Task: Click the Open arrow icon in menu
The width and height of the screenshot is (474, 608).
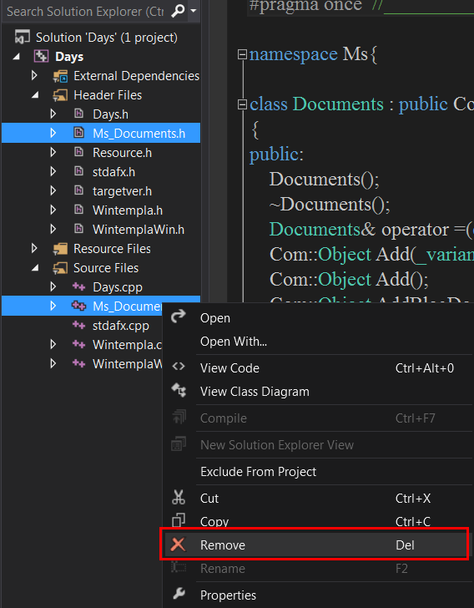Action: [179, 317]
